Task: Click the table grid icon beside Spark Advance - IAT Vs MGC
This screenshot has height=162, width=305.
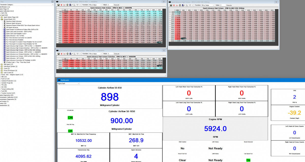Action: tap(4, 58)
